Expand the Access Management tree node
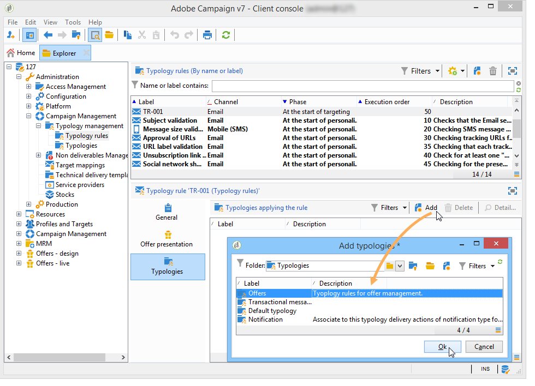This screenshot has width=535, height=386. (x=29, y=87)
